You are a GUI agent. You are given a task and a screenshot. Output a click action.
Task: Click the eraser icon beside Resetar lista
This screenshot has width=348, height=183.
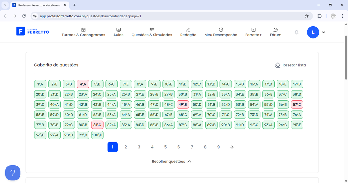point(277,65)
